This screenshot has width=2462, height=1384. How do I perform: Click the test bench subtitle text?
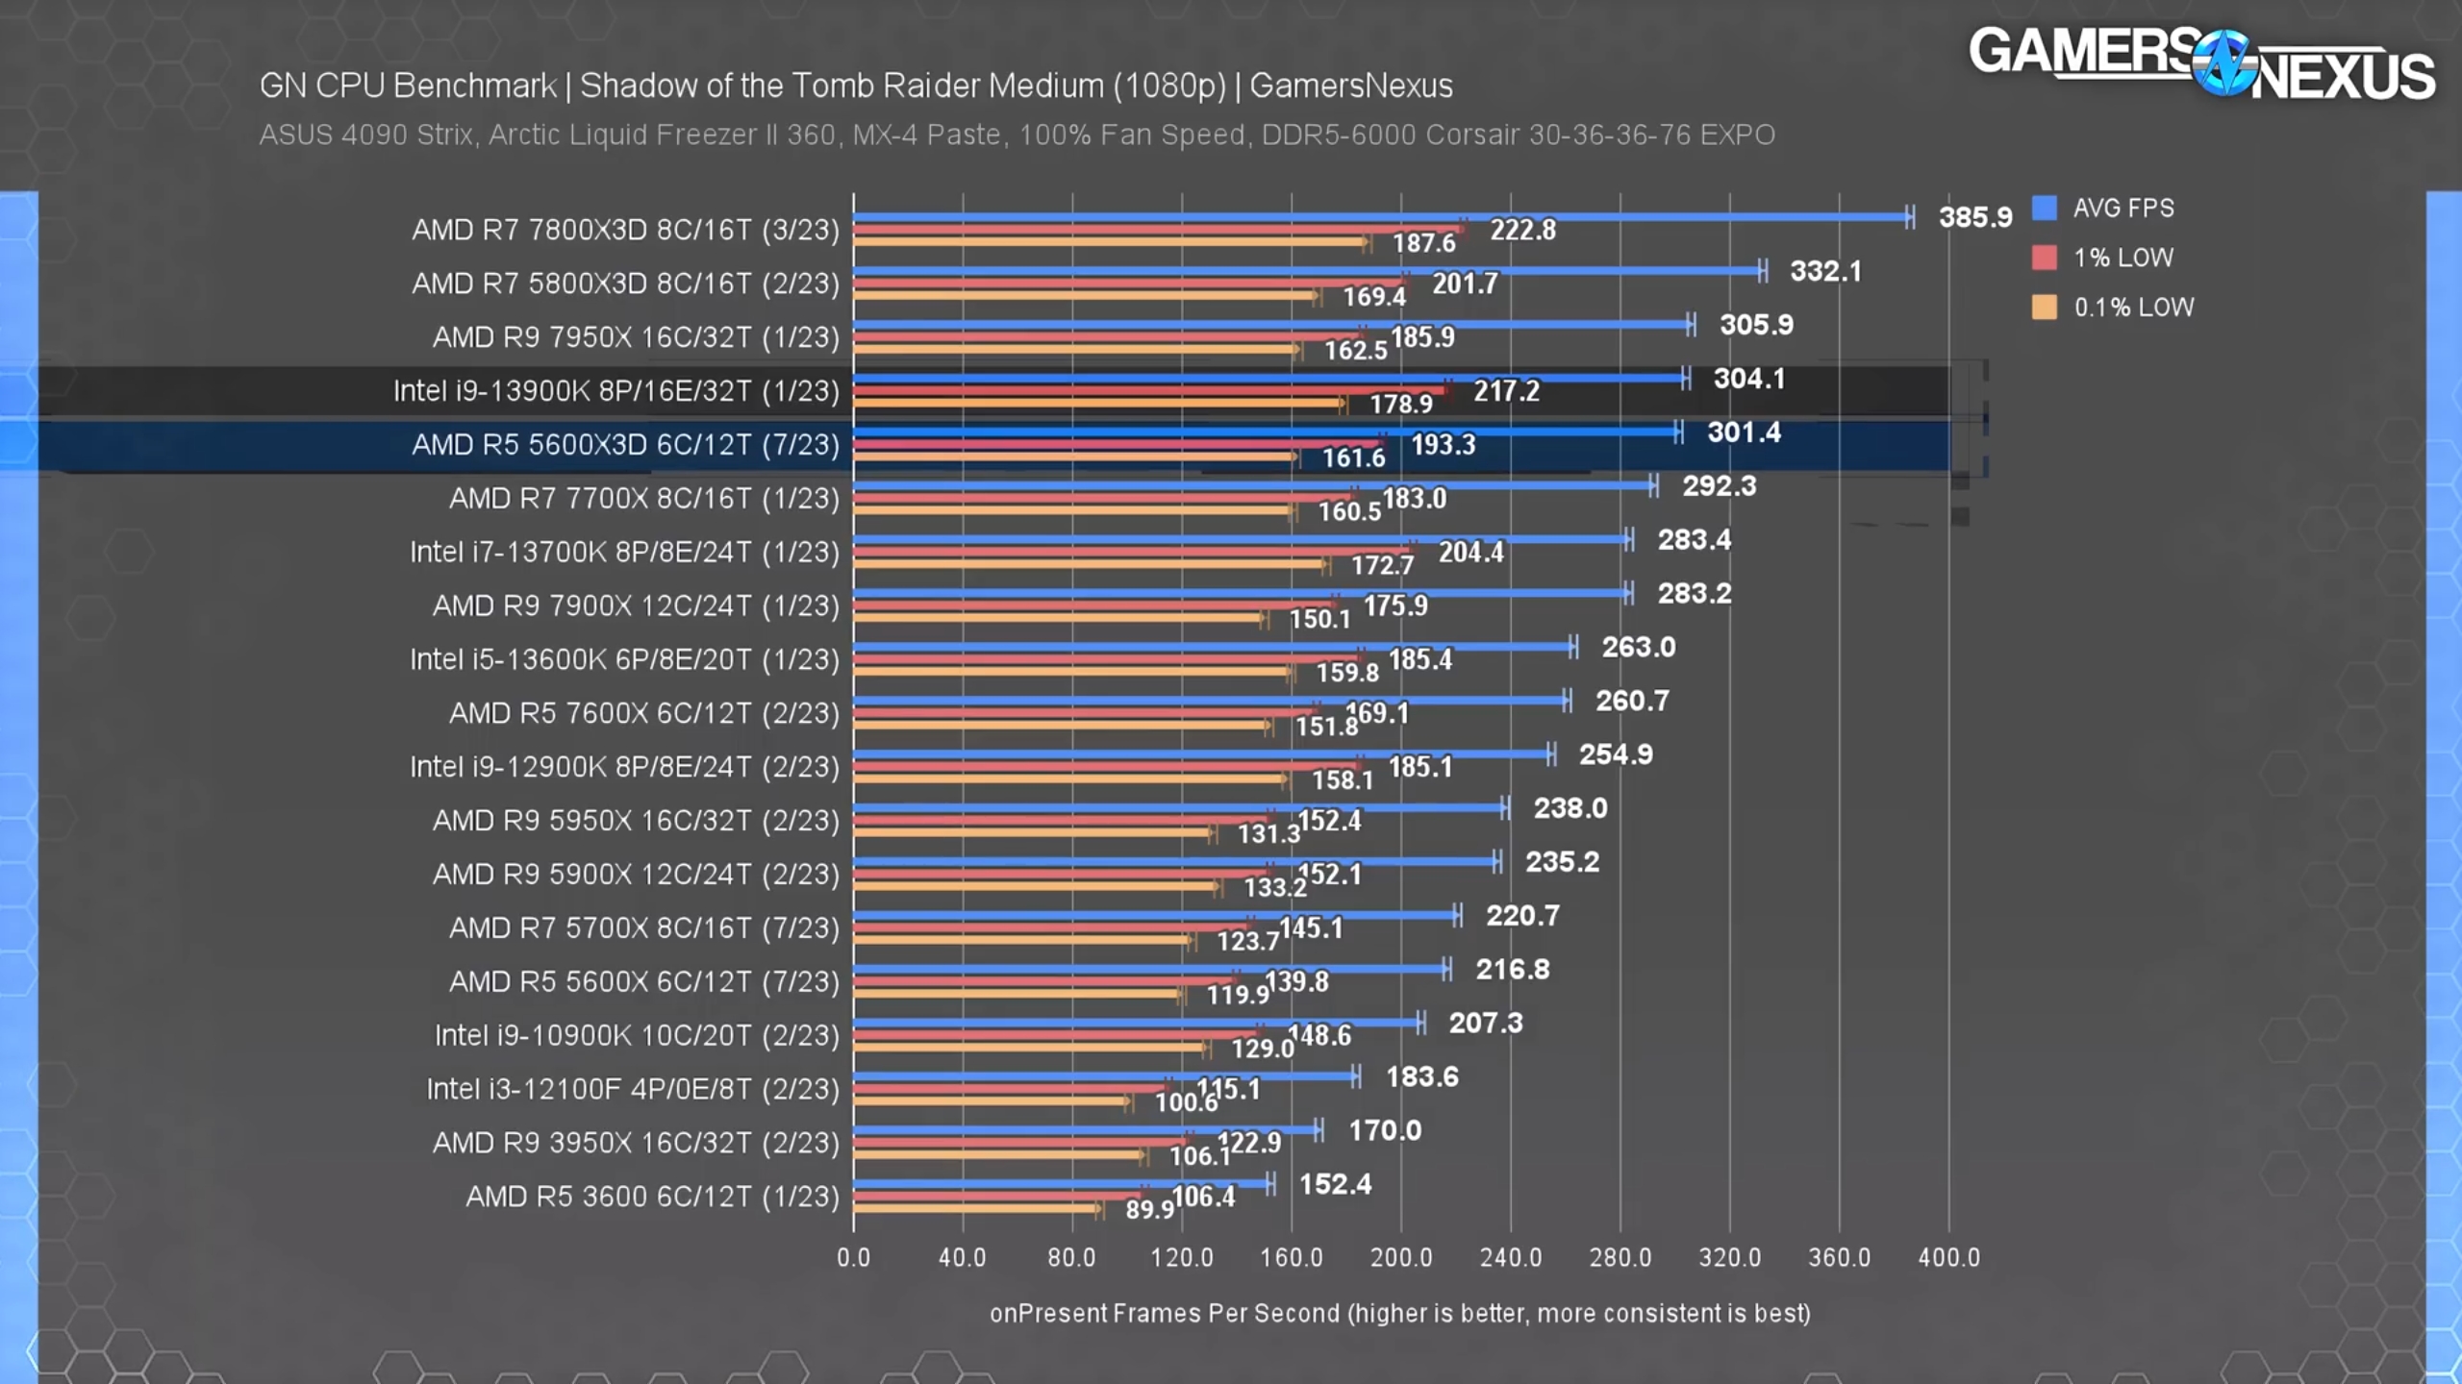[x=1017, y=135]
